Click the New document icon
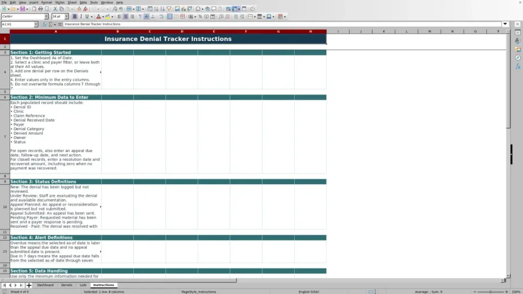Screen dimensions: 523x294 (4, 9)
